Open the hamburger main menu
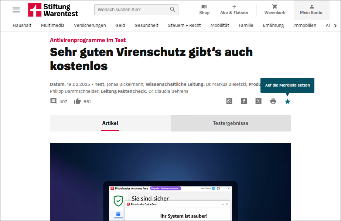 pyautogui.click(x=16, y=10)
